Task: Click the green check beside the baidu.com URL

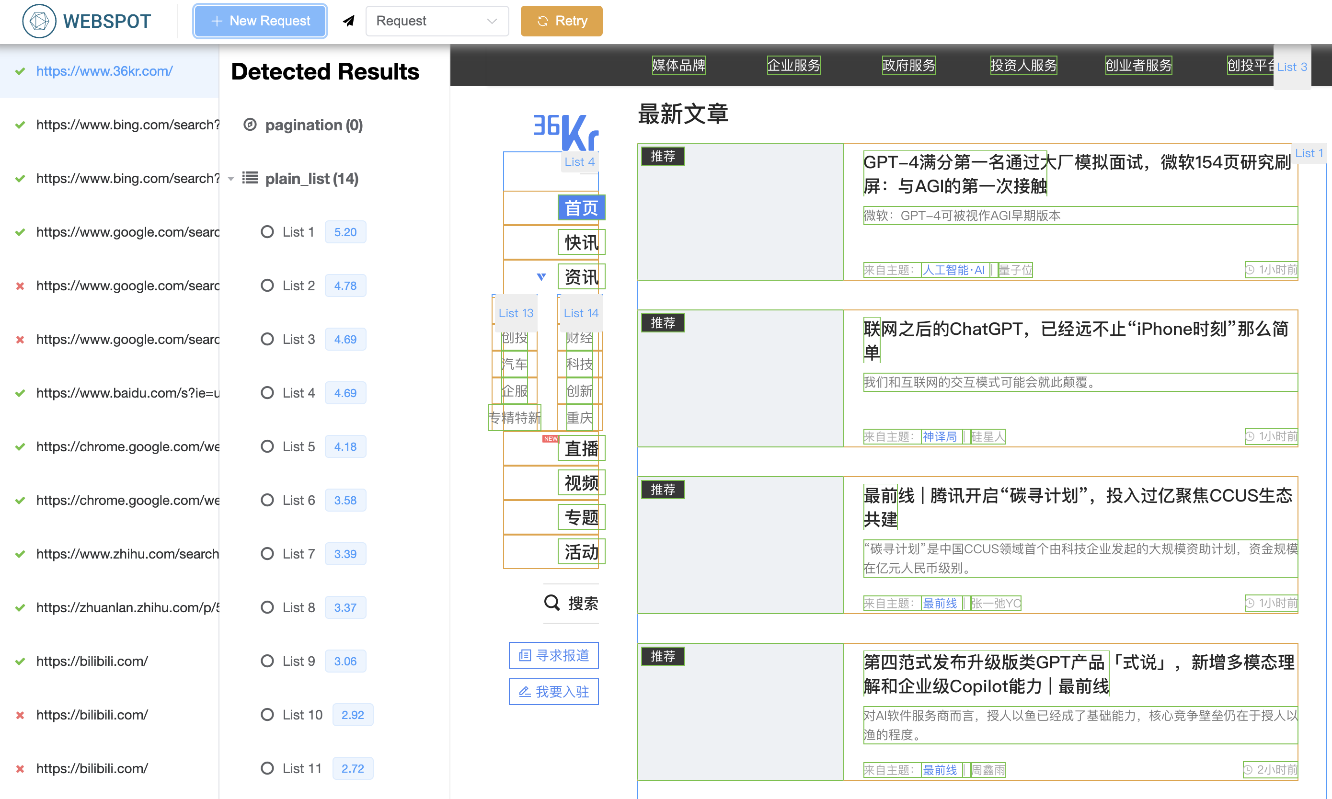Action: click(x=20, y=393)
